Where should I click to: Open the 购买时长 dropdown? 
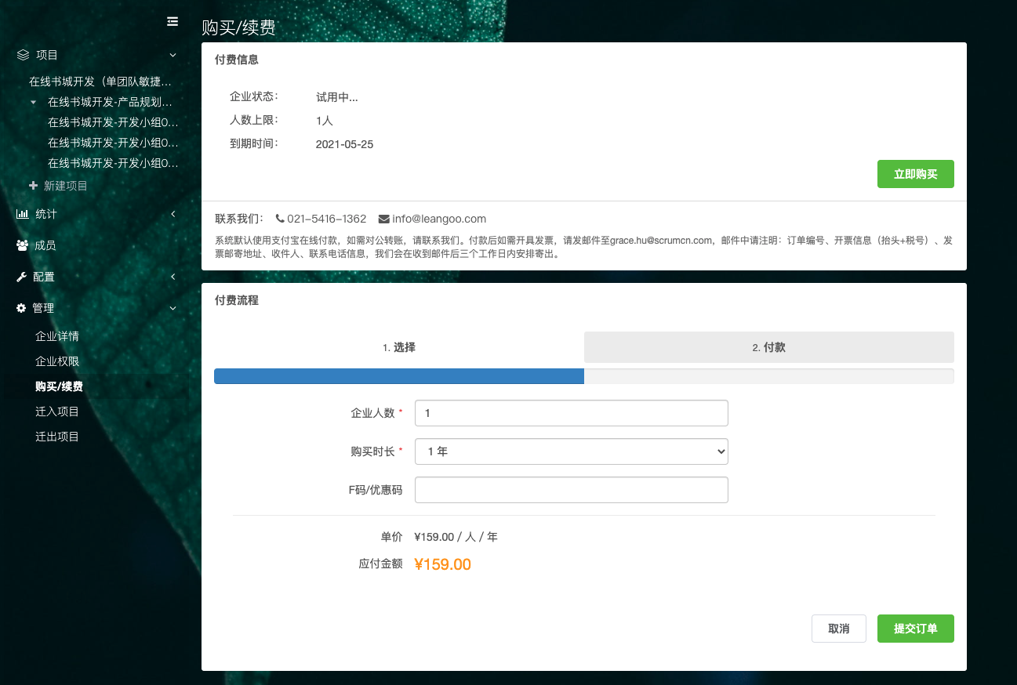(x=571, y=451)
